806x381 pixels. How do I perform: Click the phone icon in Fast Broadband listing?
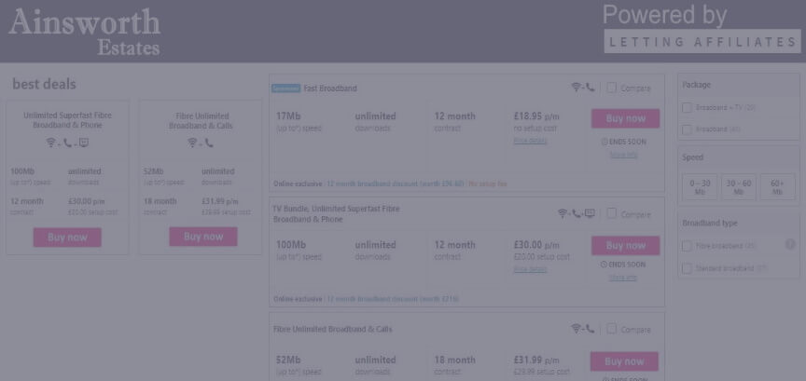coord(591,88)
